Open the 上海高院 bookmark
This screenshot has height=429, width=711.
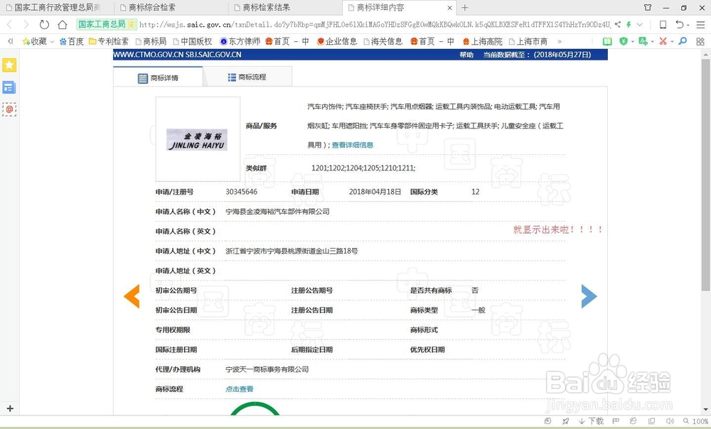tap(482, 41)
